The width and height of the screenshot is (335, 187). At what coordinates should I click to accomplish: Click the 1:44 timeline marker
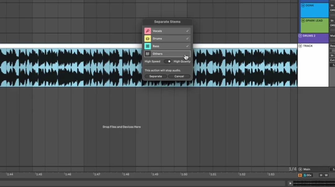10,174
